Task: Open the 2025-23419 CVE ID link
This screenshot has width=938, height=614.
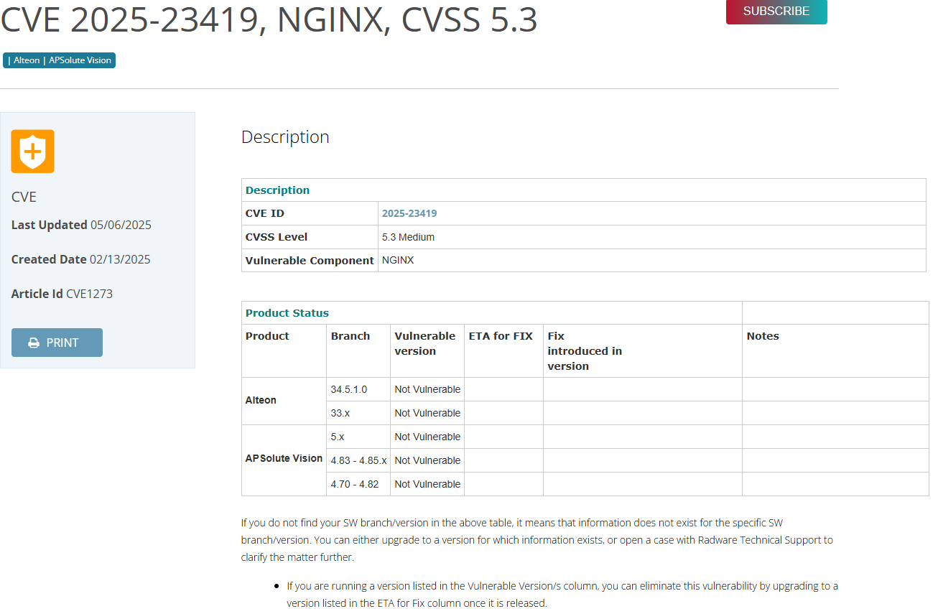Action: 409,213
